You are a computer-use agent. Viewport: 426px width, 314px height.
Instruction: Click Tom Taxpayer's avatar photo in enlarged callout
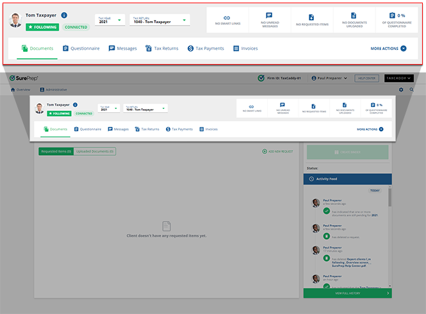[x=15, y=20]
